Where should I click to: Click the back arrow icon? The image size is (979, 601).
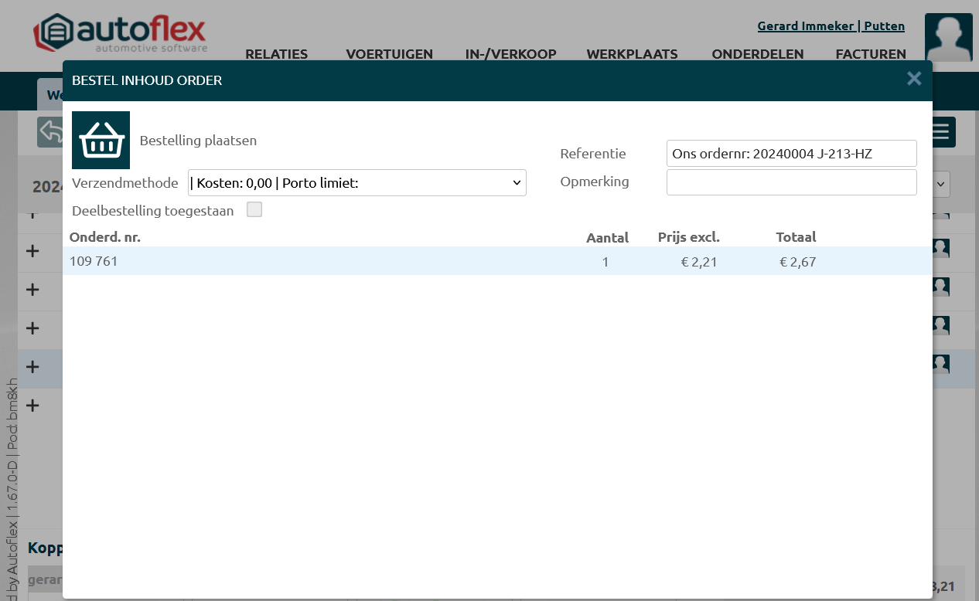[x=50, y=132]
